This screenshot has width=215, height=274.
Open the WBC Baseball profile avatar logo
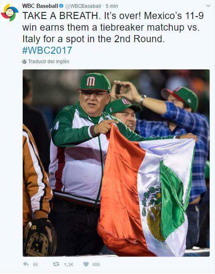click(x=10, y=12)
